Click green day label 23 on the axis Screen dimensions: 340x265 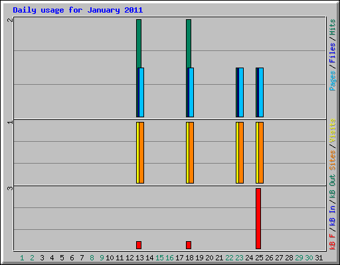click(239, 258)
